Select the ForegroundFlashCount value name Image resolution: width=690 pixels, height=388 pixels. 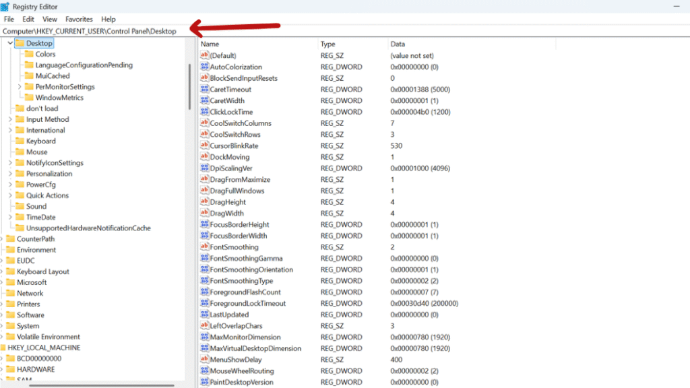coord(245,292)
